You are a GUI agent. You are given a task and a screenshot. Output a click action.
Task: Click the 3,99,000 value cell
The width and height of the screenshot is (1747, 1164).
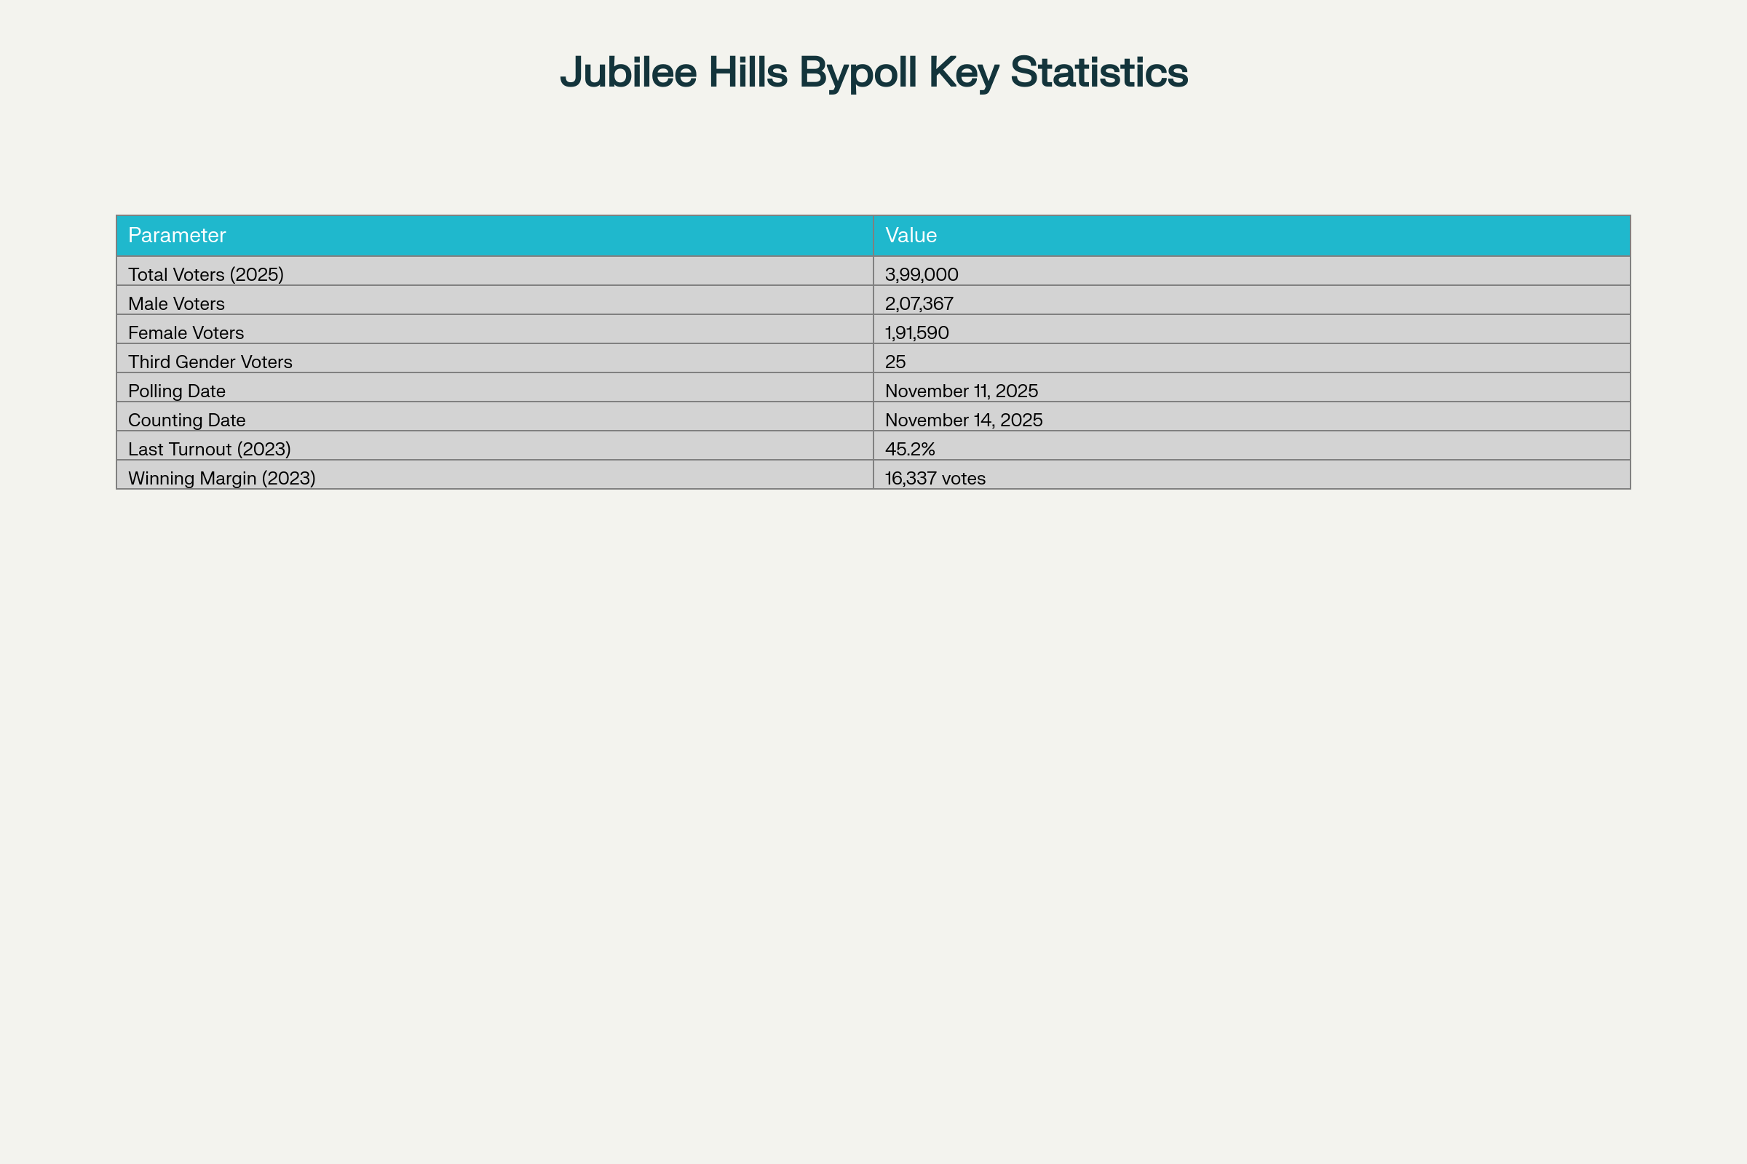click(x=921, y=274)
